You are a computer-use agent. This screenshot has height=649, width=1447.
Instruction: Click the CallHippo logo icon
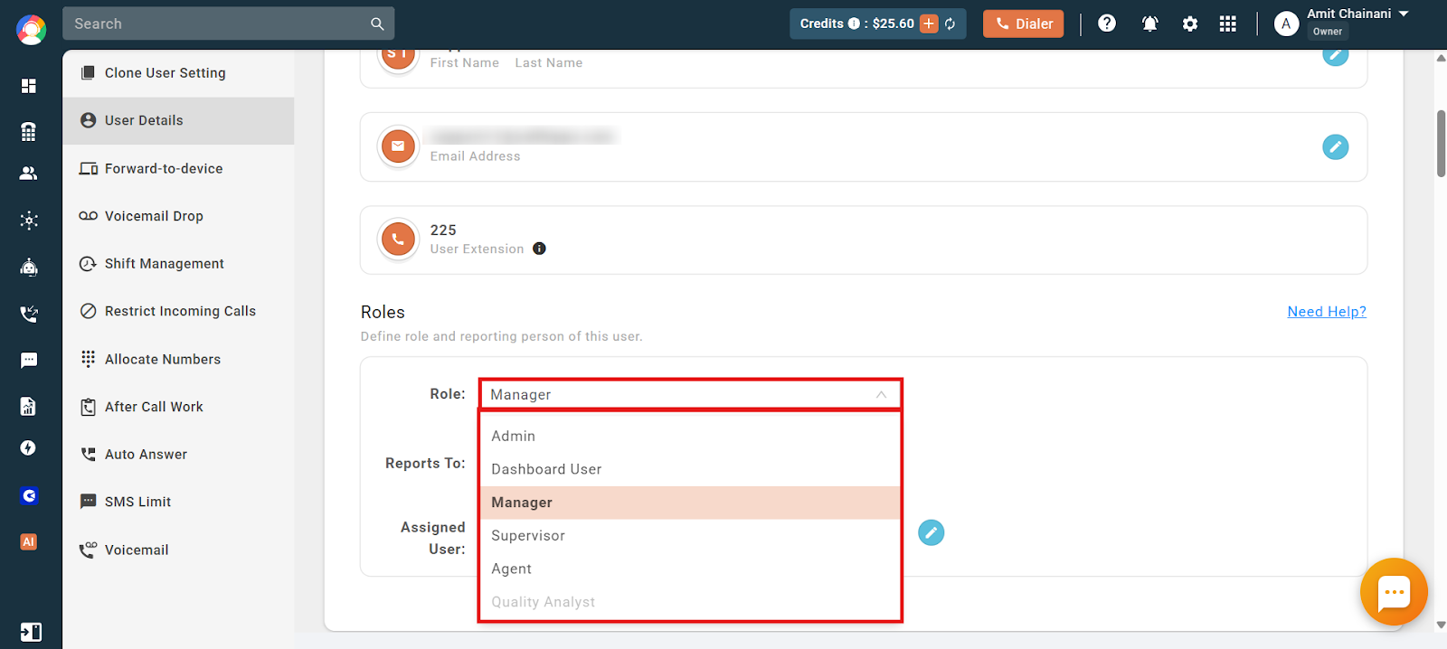tap(31, 30)
